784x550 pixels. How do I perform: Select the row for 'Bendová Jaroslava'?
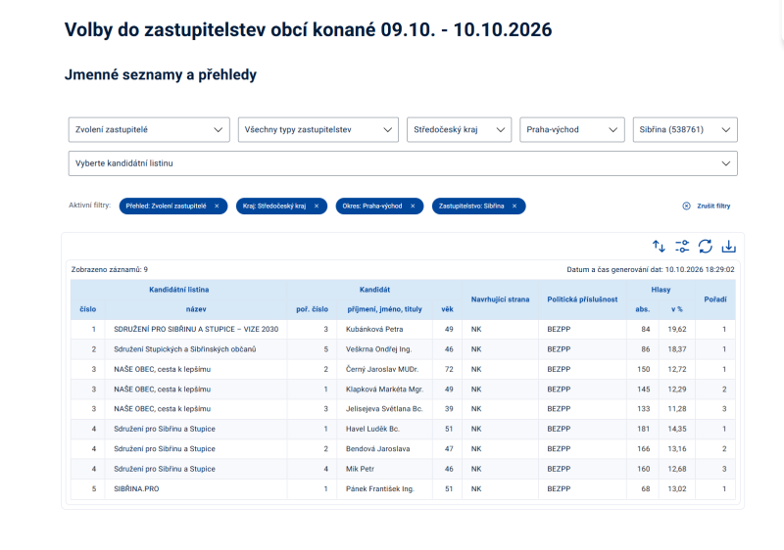(403, 448)
